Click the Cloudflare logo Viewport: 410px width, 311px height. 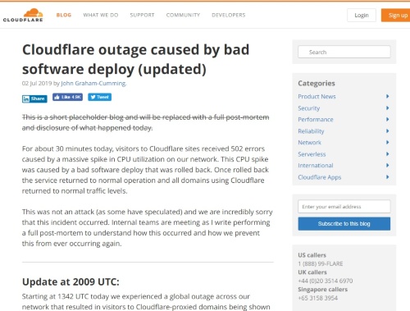coord(23,15)
